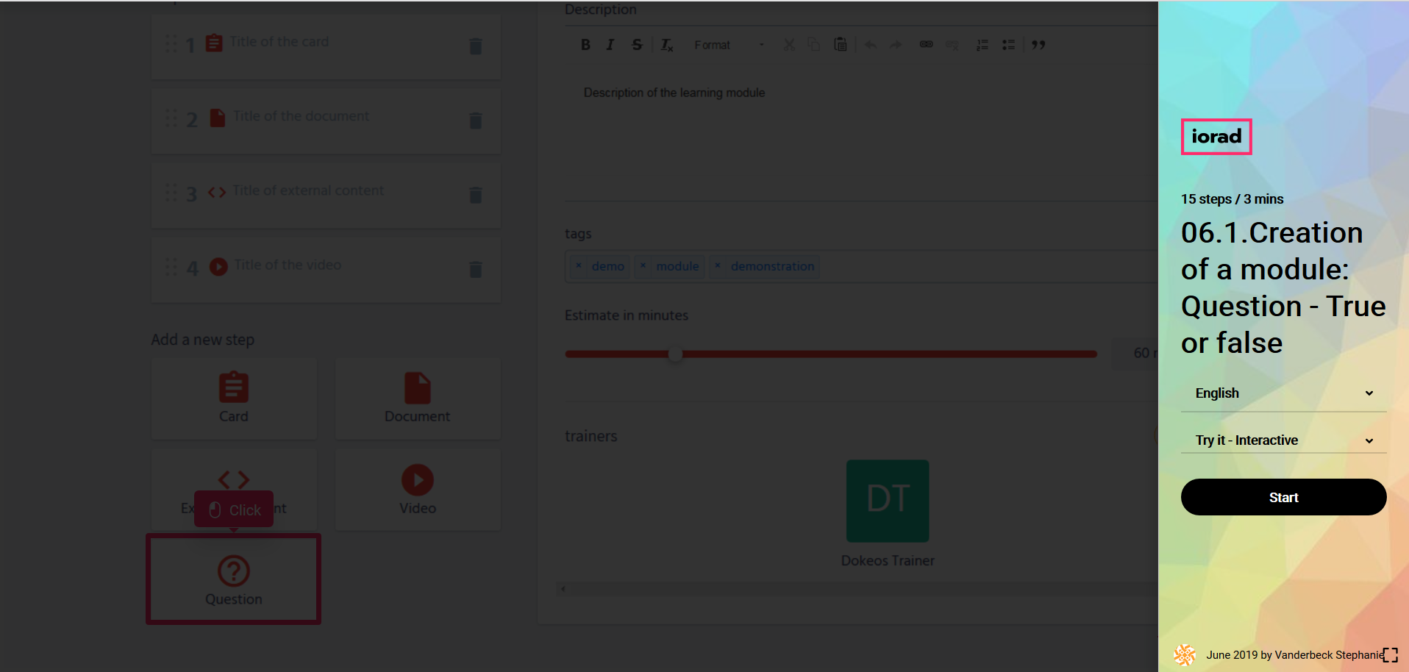Add a new Document step

click(418, 398)
